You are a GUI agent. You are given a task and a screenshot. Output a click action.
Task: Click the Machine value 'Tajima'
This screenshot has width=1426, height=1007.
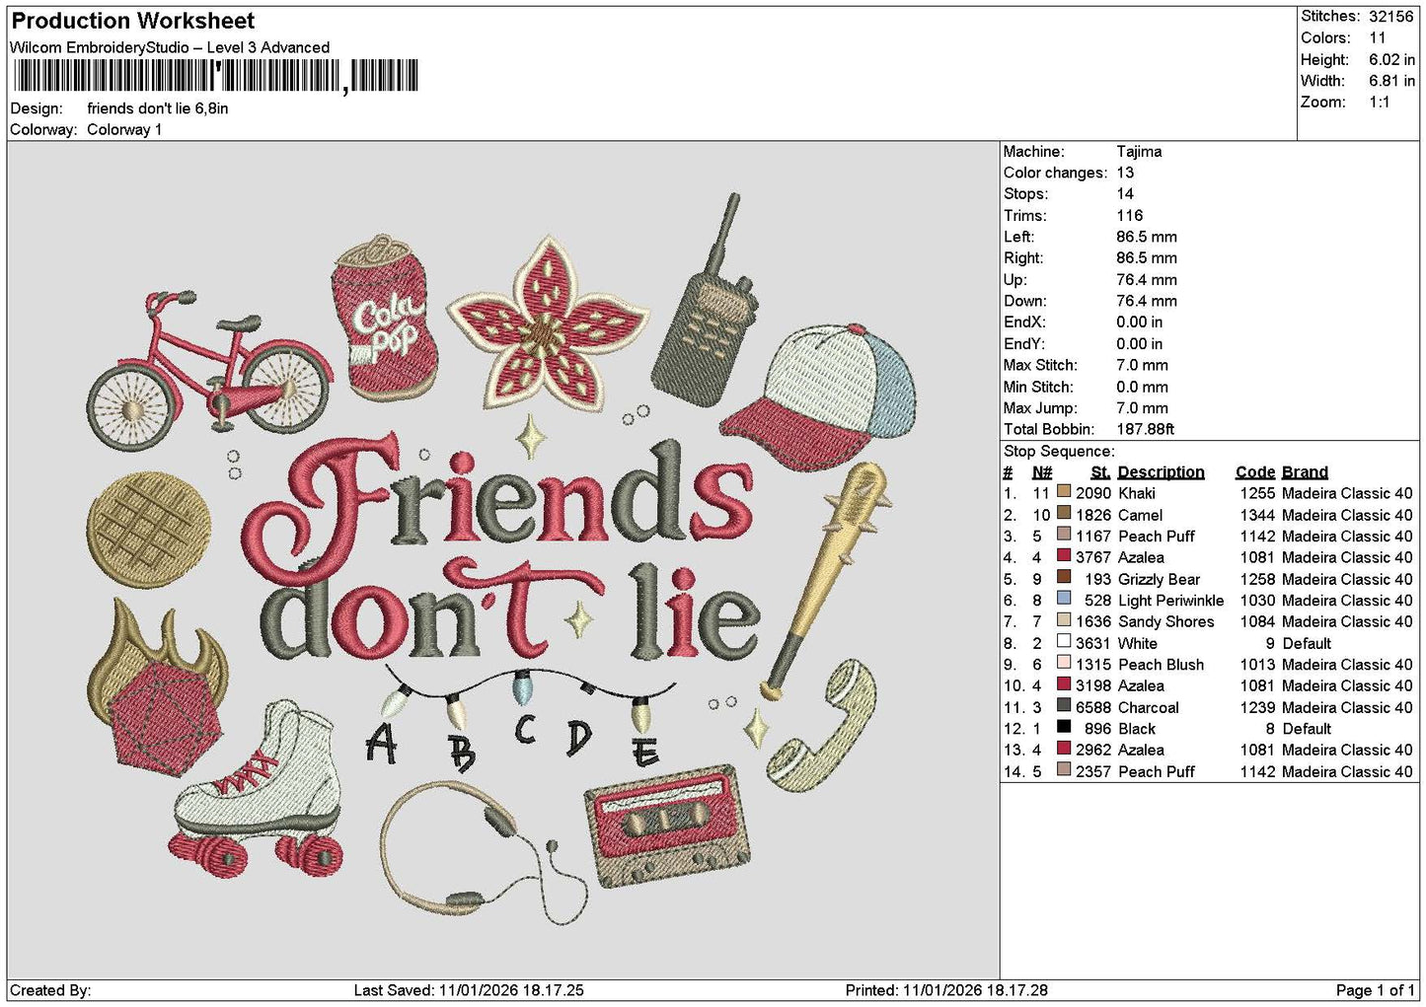[x=1139, y=152]
